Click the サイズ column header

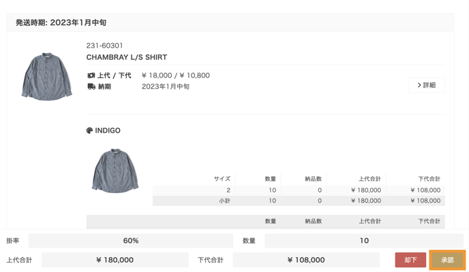[222, 179]
